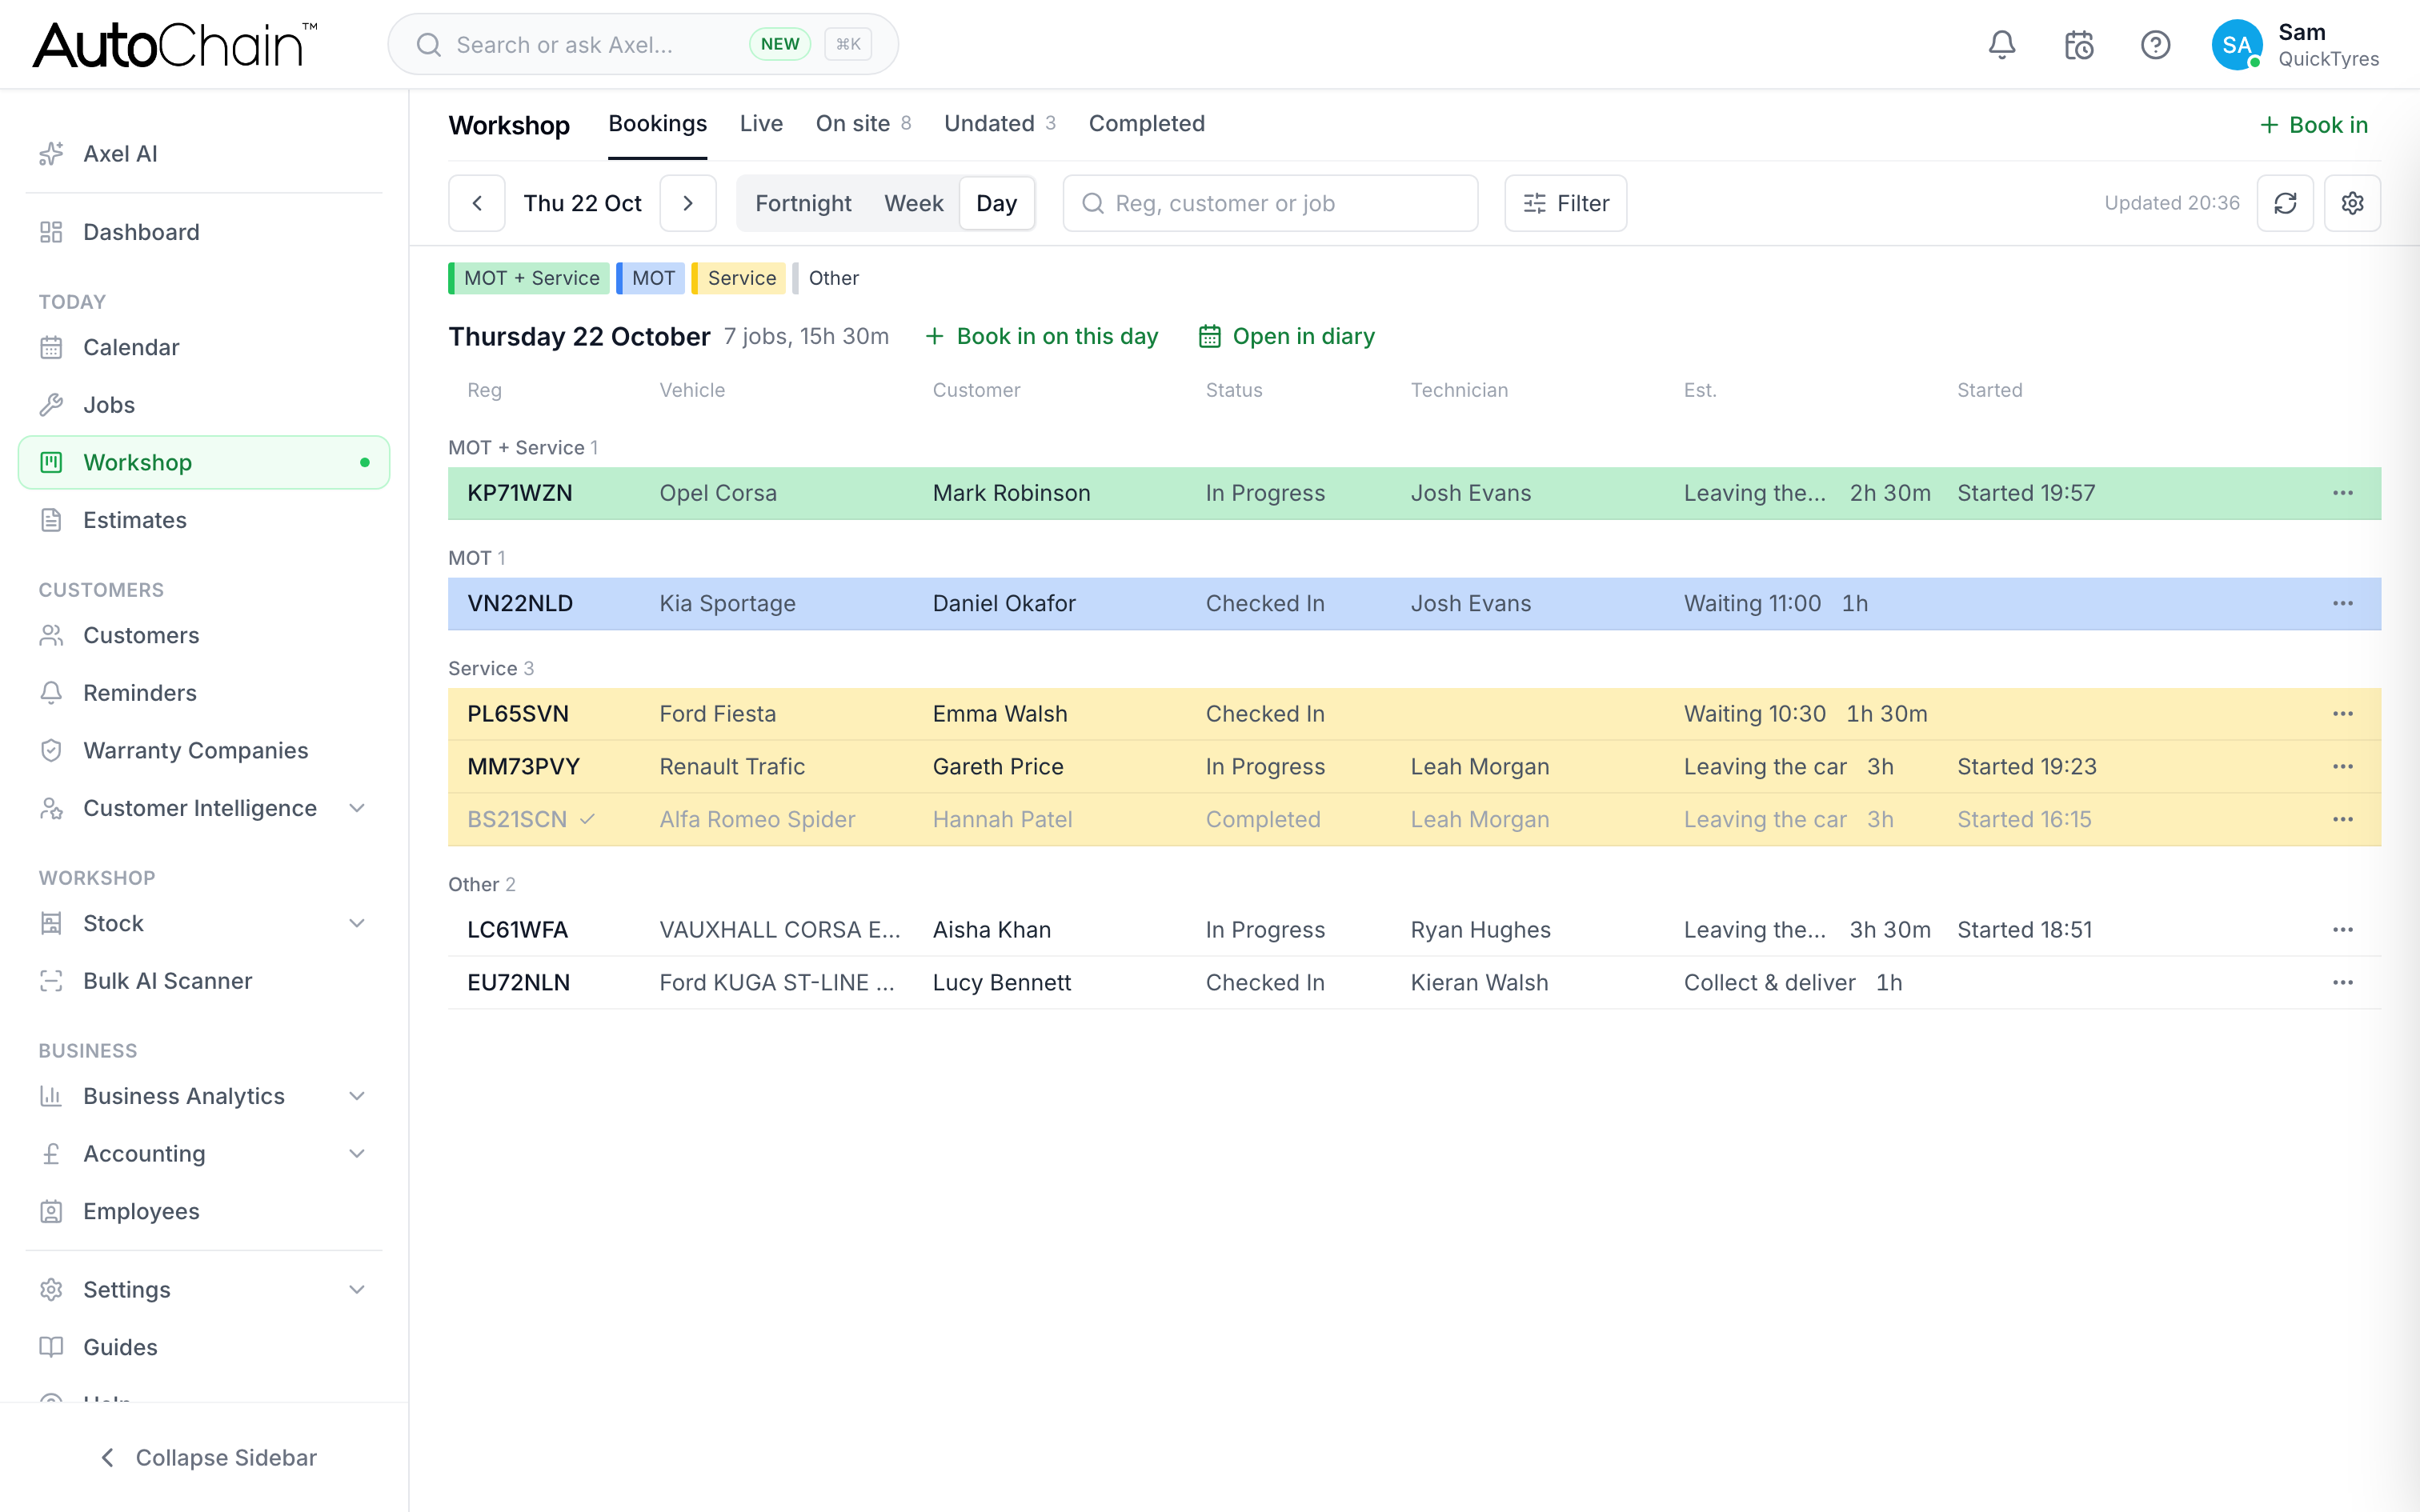Open the On site tab
2420x1512 pixels.
tap(863, 124)
